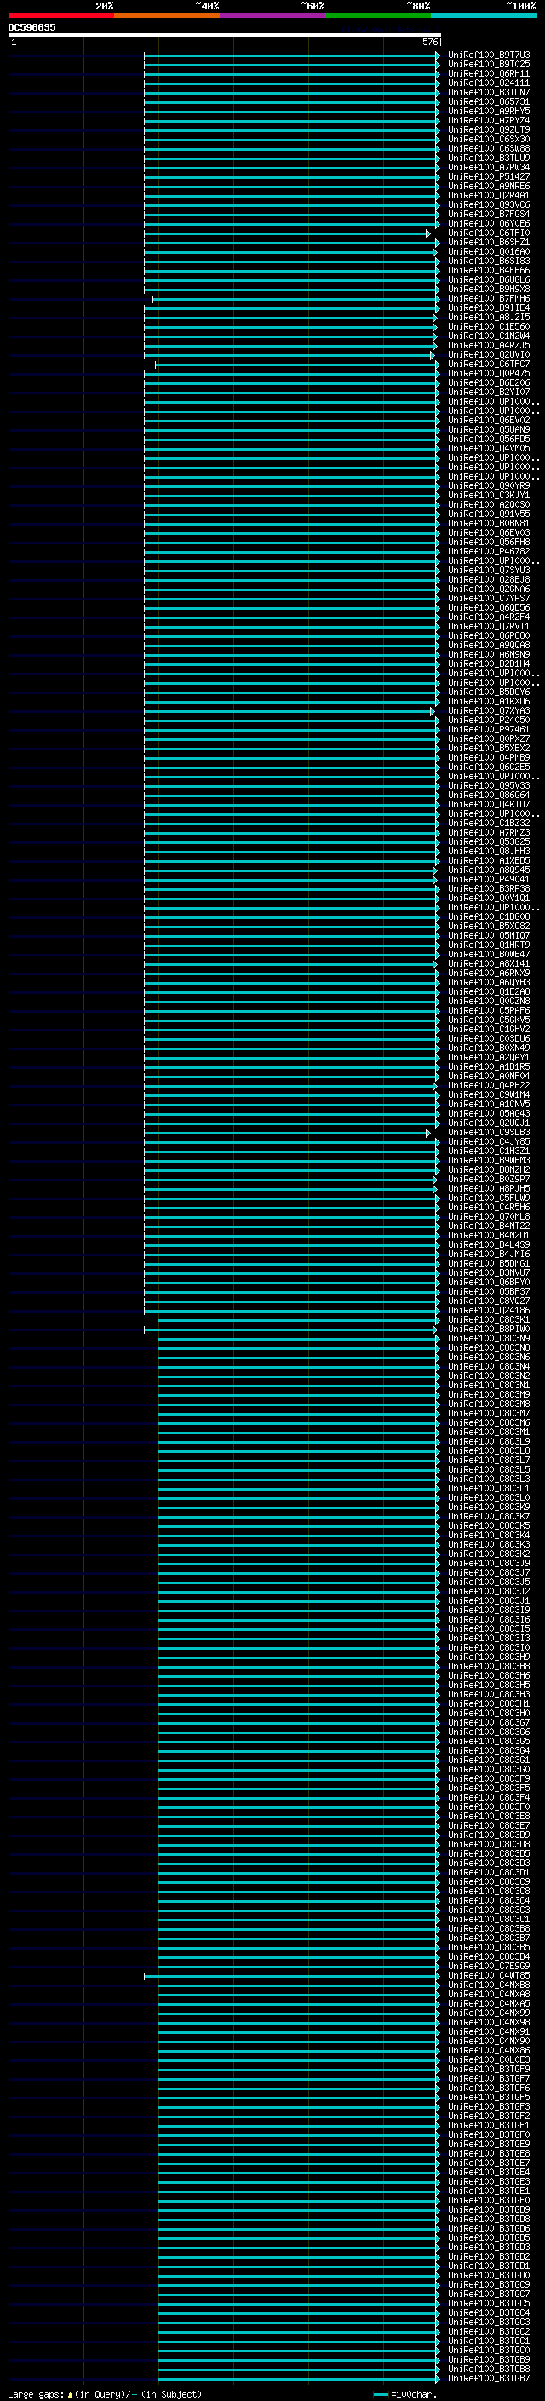
Task: Open hit UniRef100_B3TLN7
Action: (488, 92)
